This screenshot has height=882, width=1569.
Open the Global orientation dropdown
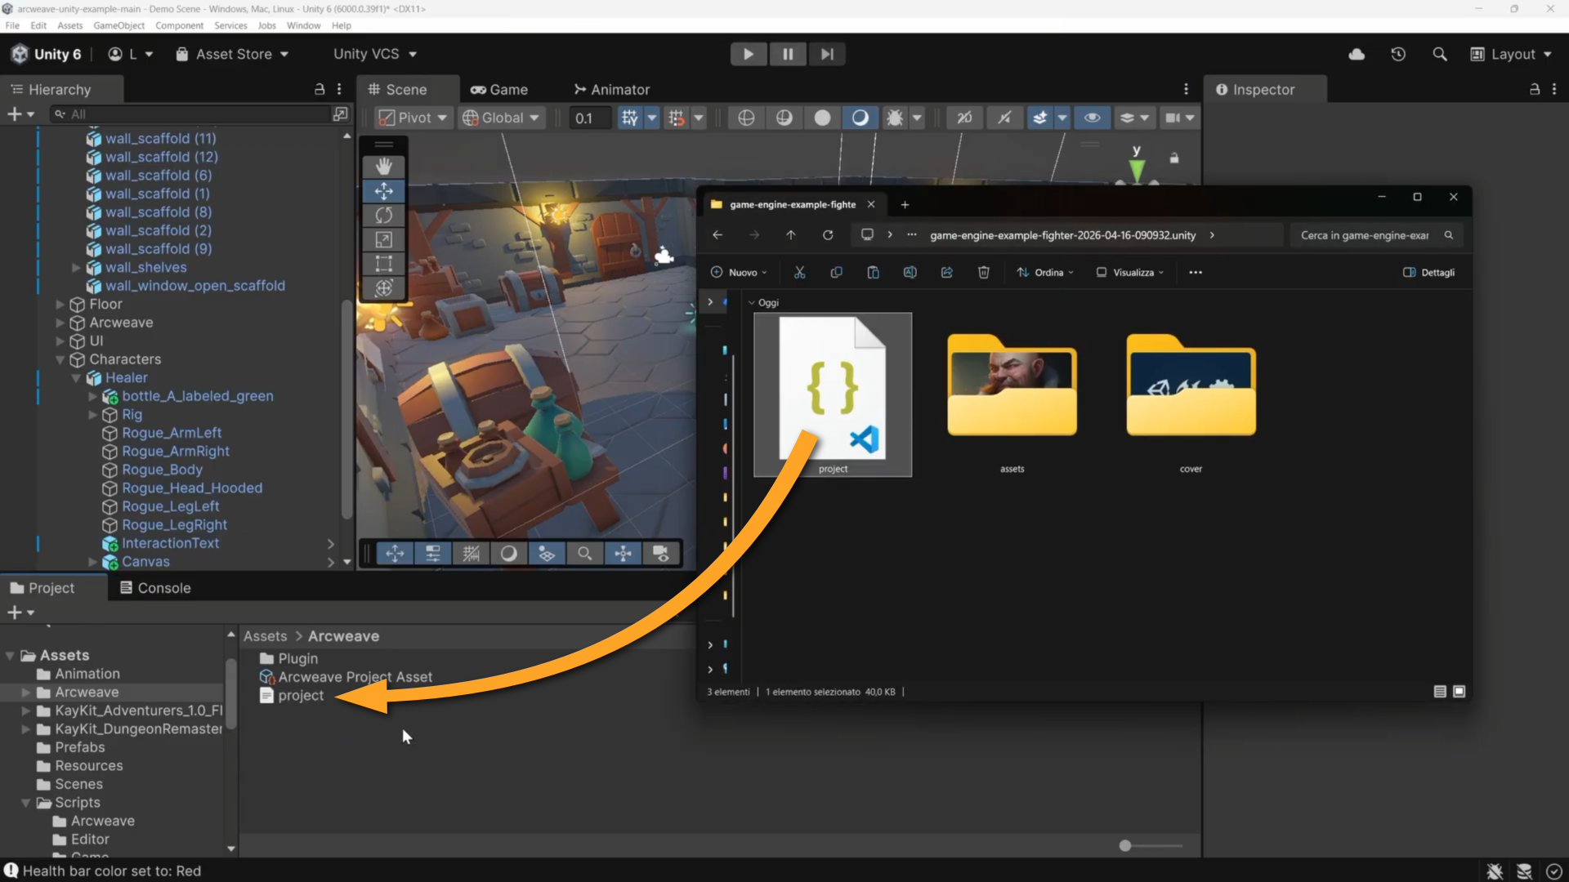click(x=502, y=118)
